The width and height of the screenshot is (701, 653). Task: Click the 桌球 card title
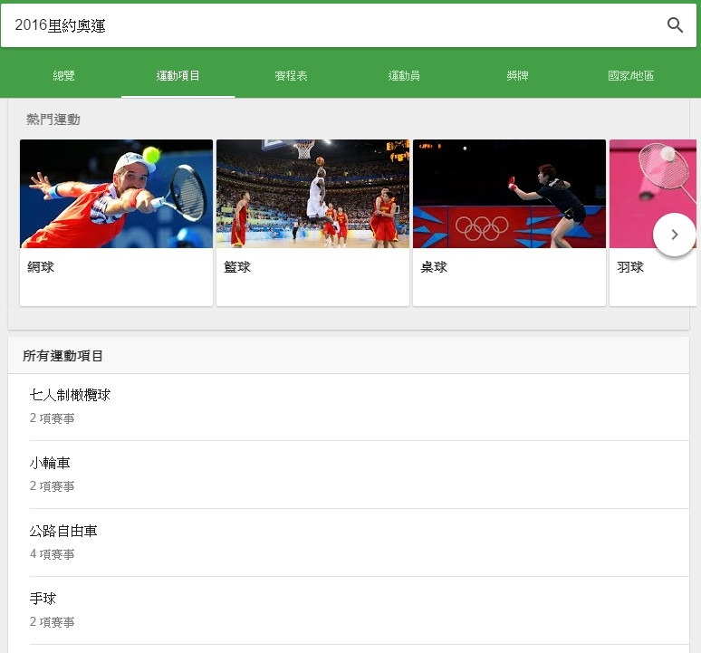pos(434,267)
